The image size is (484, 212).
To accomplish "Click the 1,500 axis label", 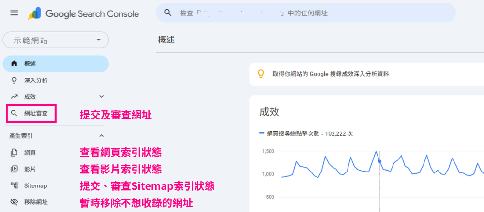I will click(x=268, y=151).
